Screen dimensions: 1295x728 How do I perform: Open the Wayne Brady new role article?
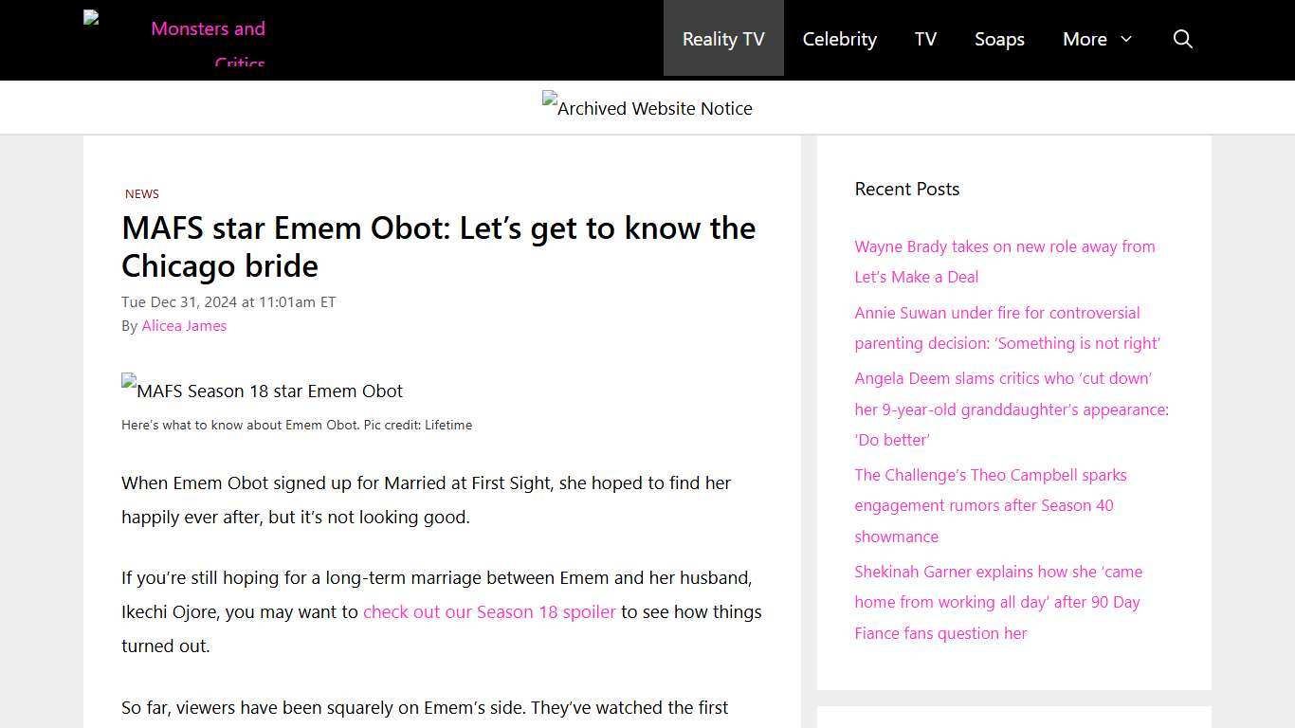pos(1005,262)
